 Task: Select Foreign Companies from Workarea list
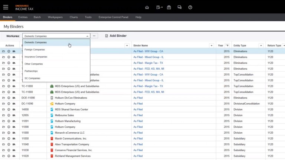(x=35, y=50)
